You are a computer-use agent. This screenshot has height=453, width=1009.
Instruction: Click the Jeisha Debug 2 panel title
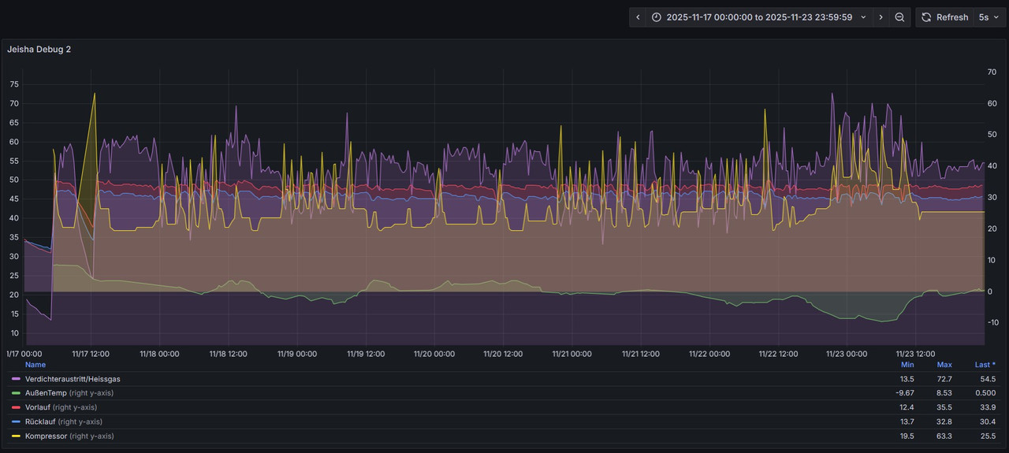[39, 49]
